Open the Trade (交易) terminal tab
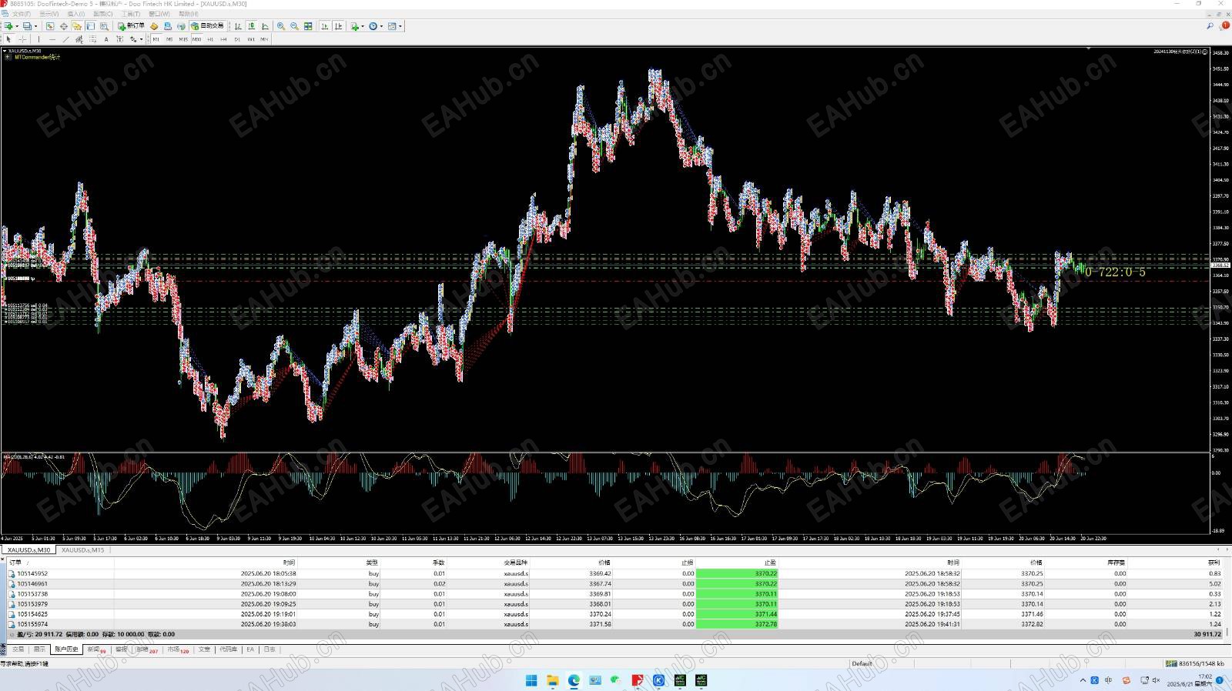 (18, 649)
